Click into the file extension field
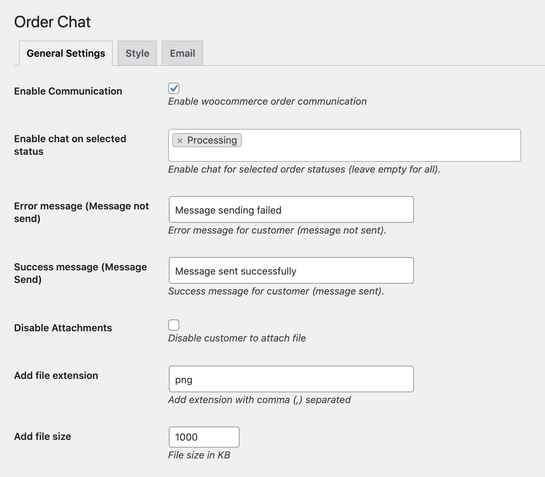 coord(291,379)
